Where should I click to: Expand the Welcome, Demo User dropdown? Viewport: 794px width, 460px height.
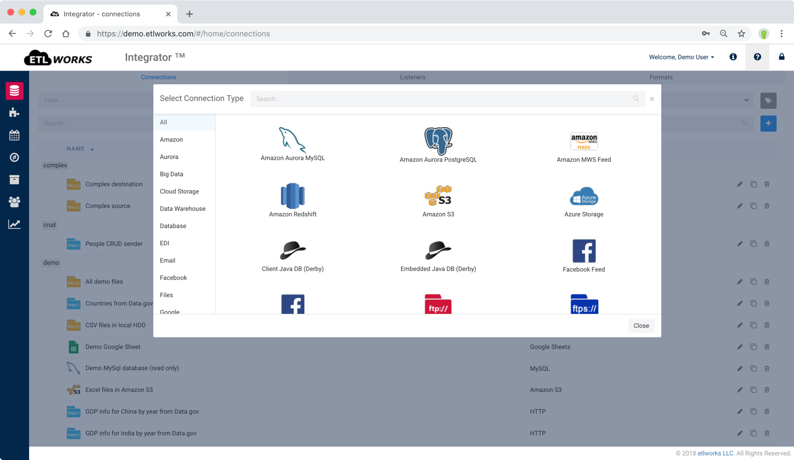tap(681, 57)
